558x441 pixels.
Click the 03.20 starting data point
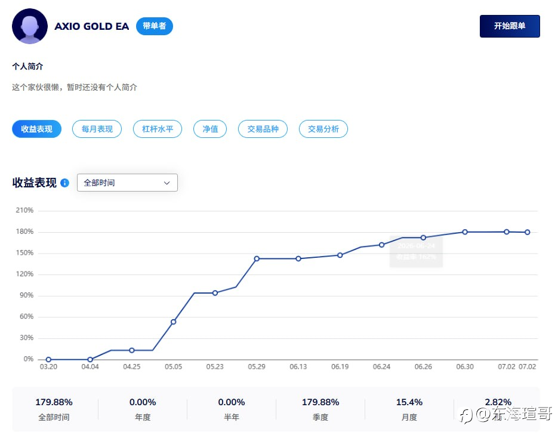(48, 359)
